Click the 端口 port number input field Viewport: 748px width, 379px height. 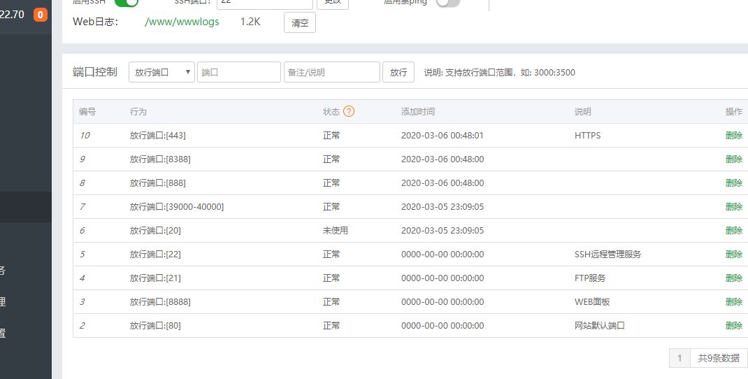pos(238,72)
